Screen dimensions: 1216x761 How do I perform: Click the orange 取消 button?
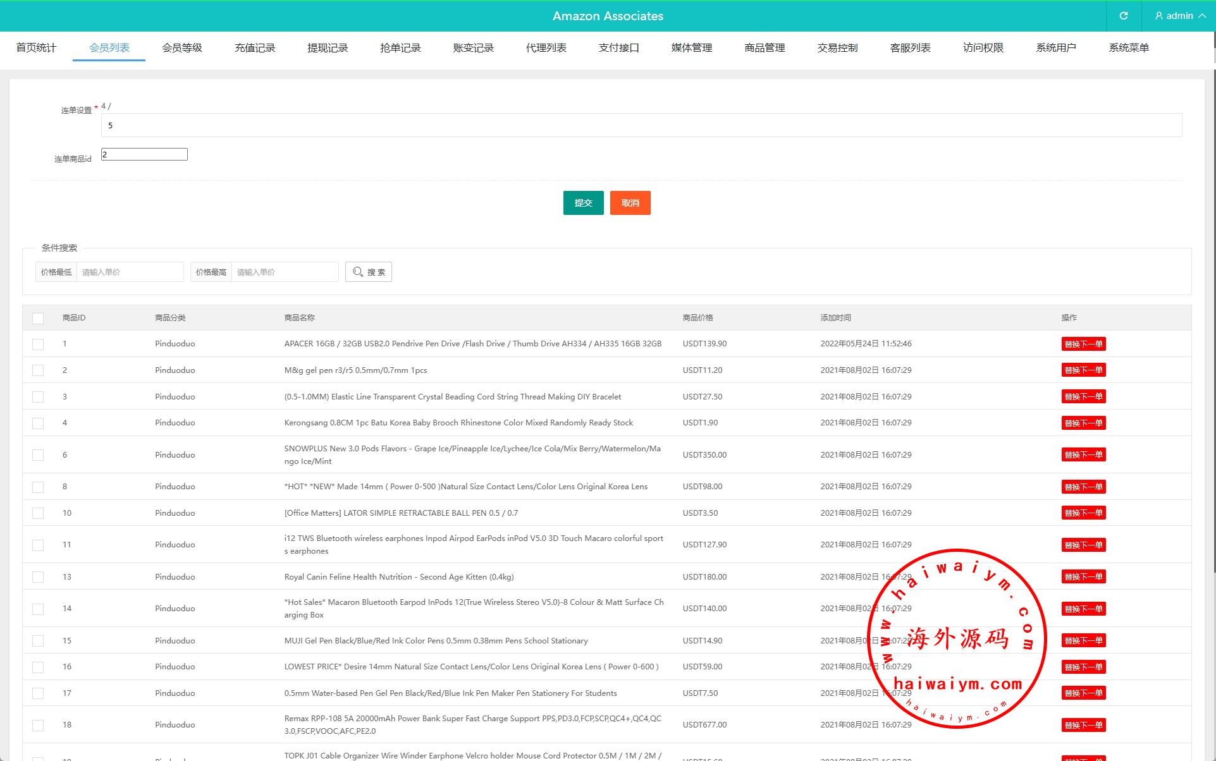630,203
